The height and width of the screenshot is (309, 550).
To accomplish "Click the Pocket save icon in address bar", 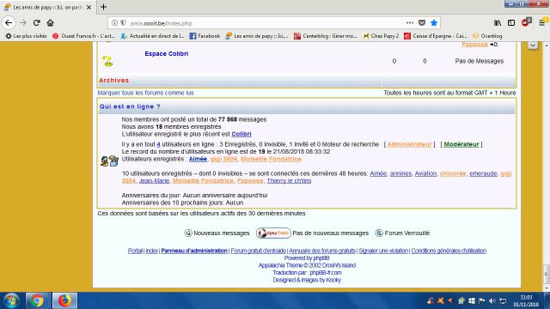I will [x=422, y=23].
